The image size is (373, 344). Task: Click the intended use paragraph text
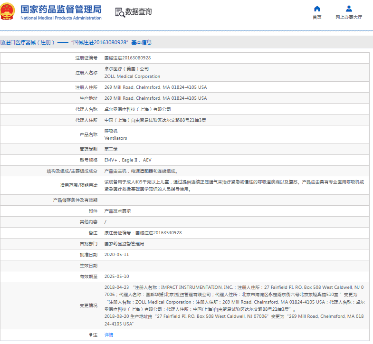coord(234,186)
